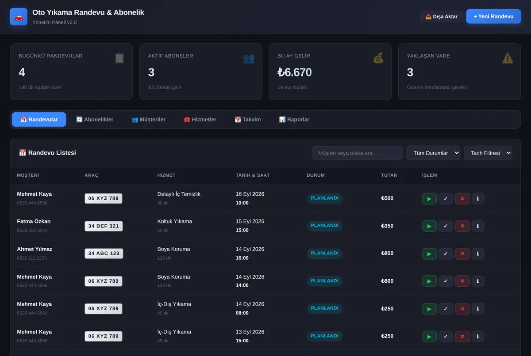This screenshot has height=356, width=531.
Task: Open the Yaklaşan Vade warning card
Action: coord(460,72)
